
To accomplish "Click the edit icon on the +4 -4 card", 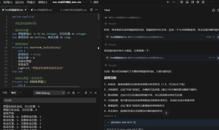I will [x=107, y=58].
